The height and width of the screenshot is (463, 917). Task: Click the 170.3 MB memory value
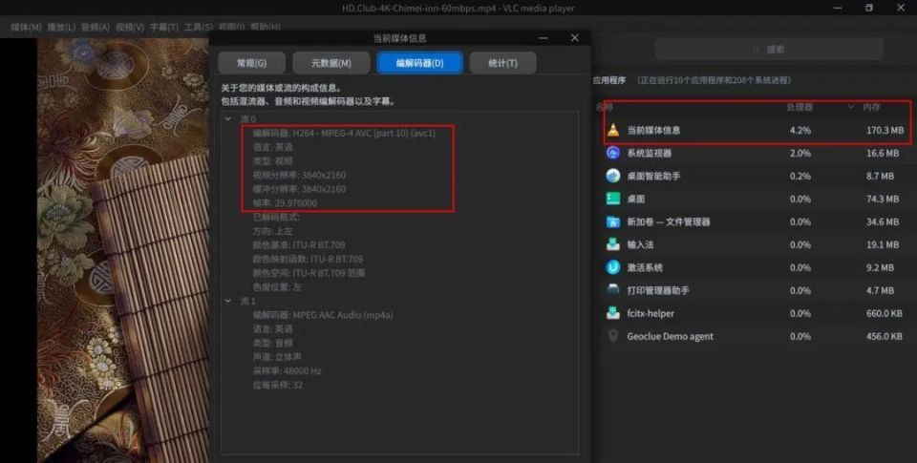[x=885, y=130]
